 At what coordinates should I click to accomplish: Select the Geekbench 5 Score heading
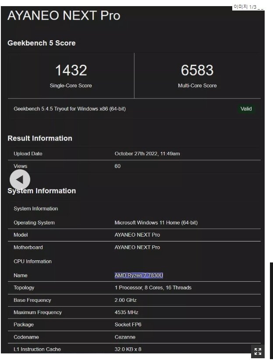pyautogui.click(x=41, y=43)
